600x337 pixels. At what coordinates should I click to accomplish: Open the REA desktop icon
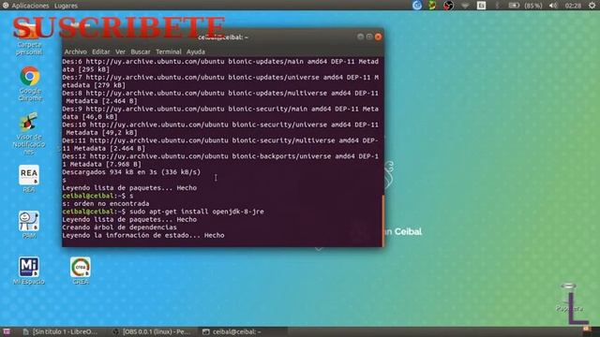pyautogui.click(x=29, y=179)
